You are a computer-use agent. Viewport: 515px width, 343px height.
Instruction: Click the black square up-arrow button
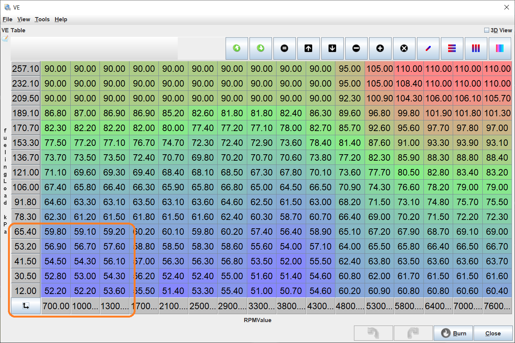308,48
